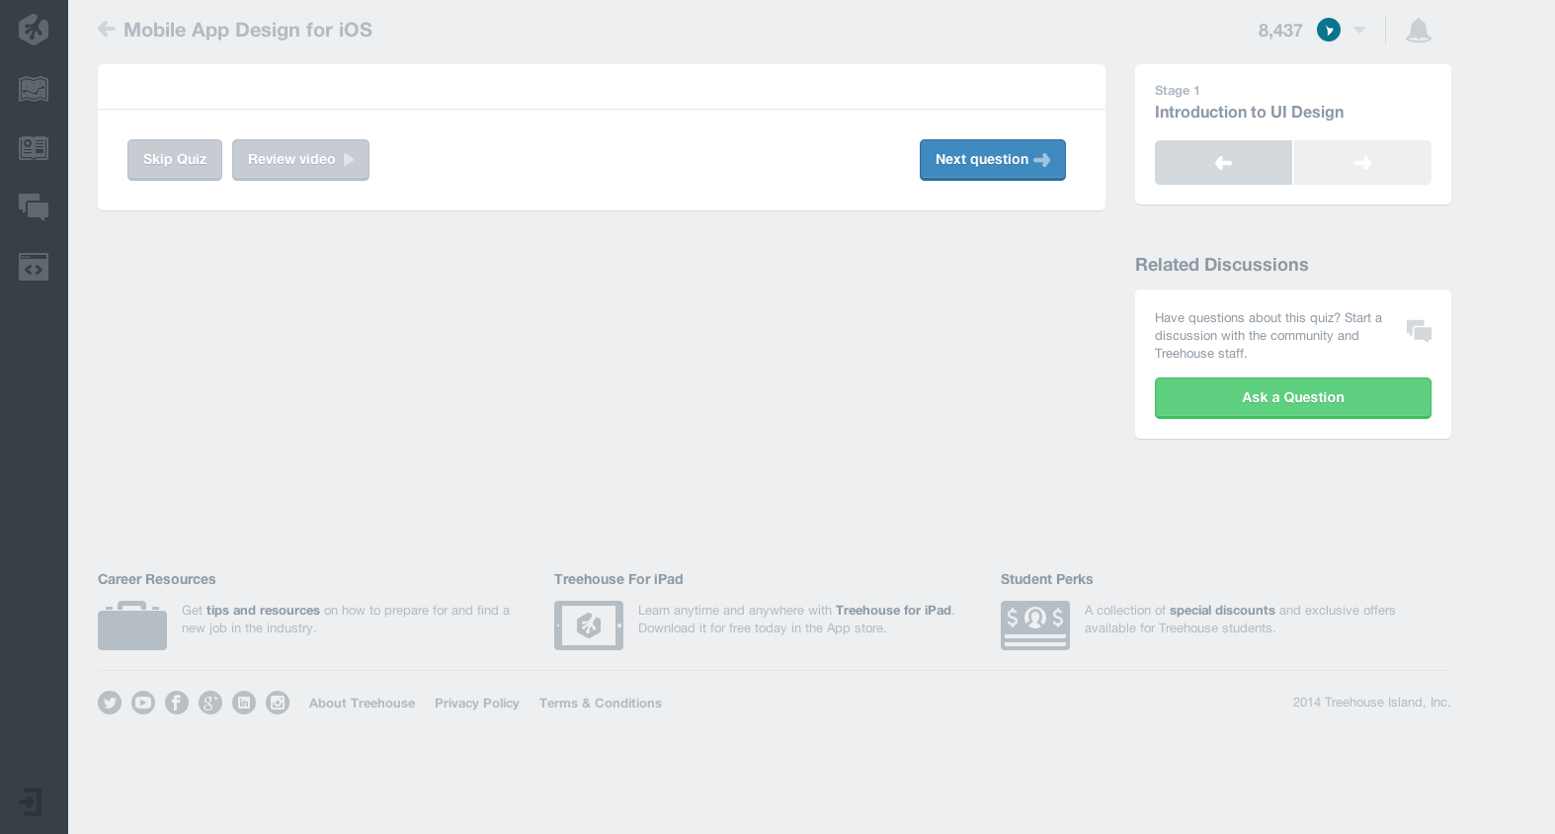Image resolution: width=1555 pixels, height=834 pixels.
Task: Click the discussion bubbles icon in Related Discussions
Action: point(1419,331)
